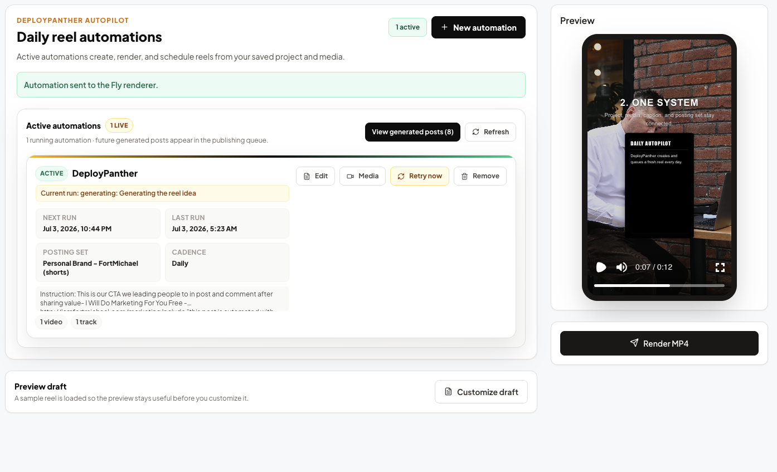Click the Preview panel title
The image size is (777, 472).
pos(577,21)
